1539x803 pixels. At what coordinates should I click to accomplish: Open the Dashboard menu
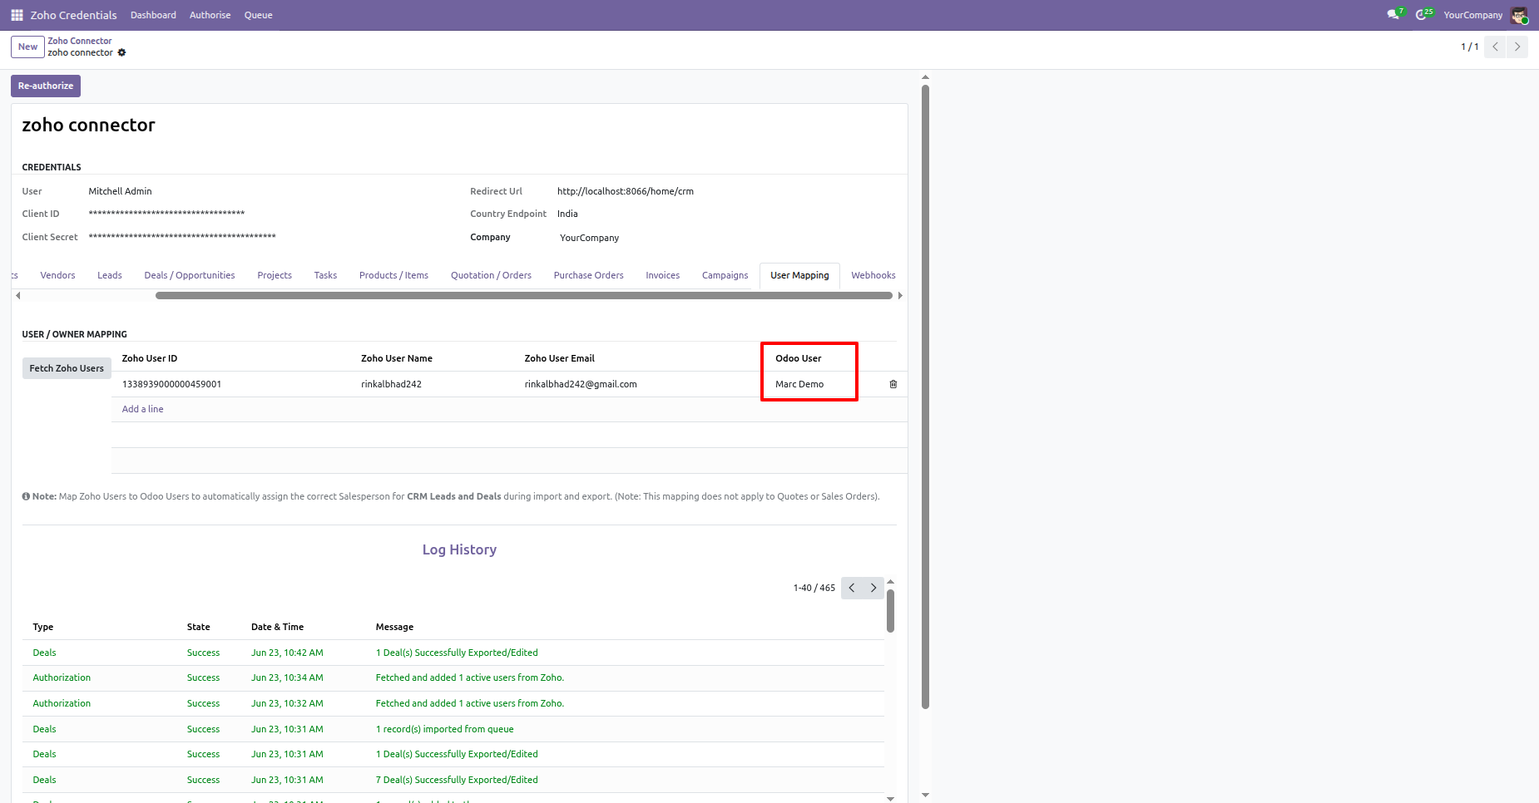(x=153, y=15)
